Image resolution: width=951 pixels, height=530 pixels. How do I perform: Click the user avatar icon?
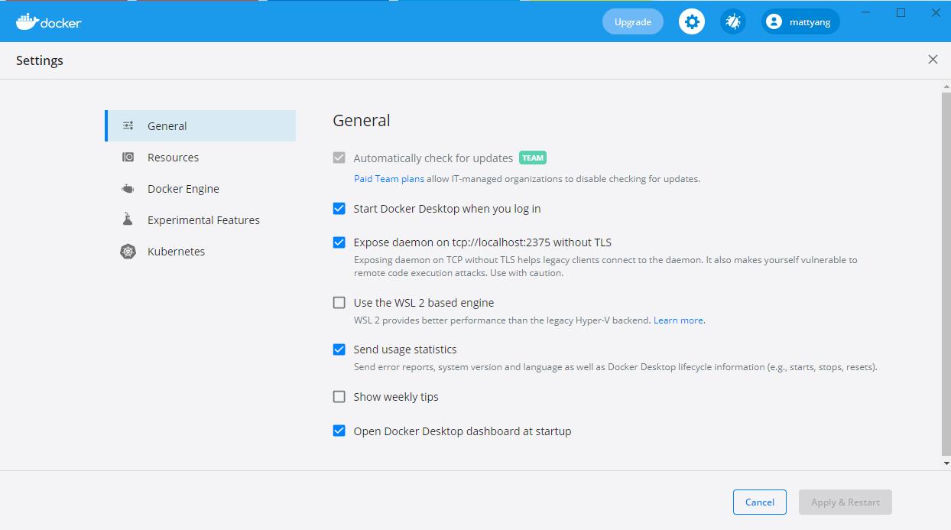(775, 21)
